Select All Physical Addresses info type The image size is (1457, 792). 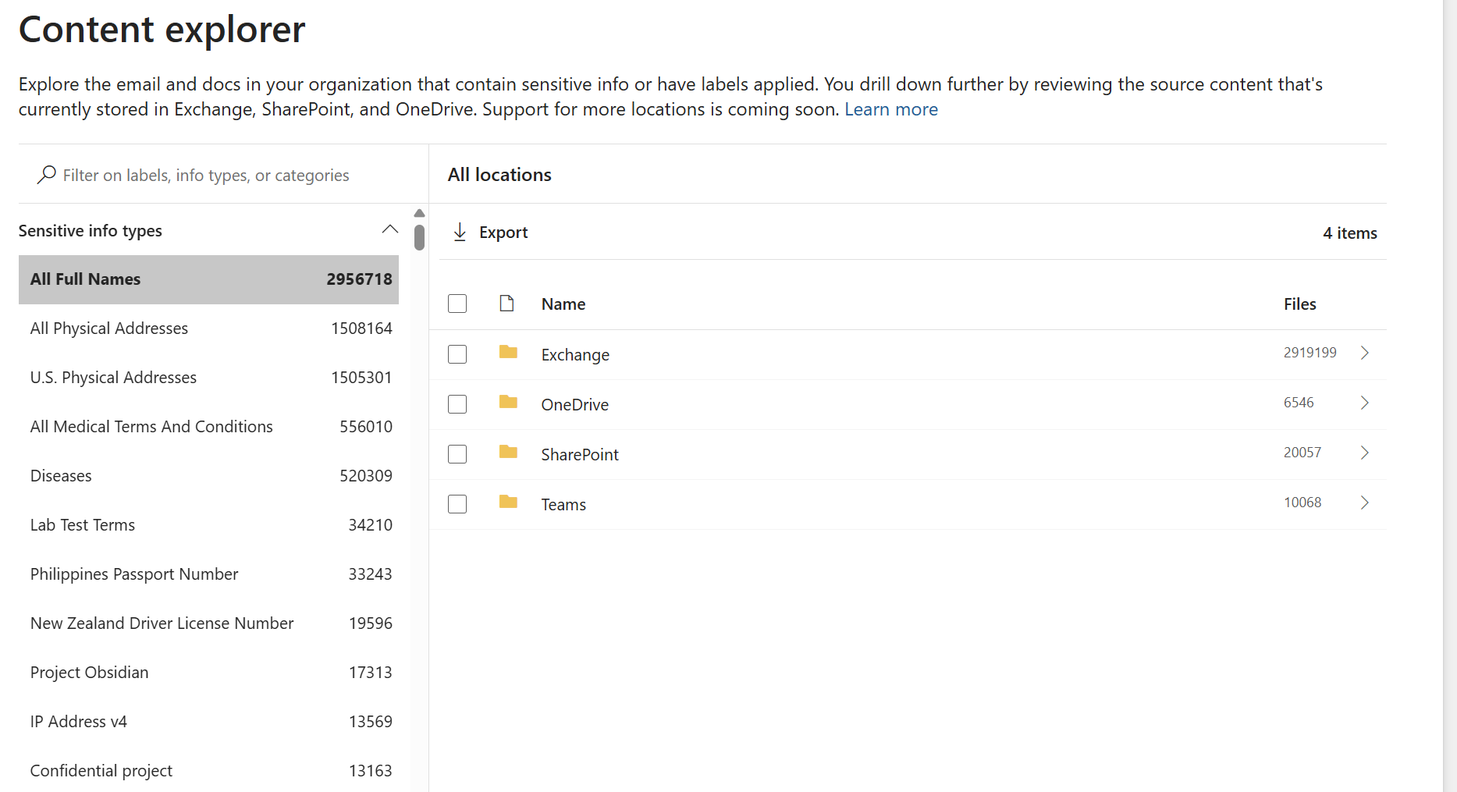208,329
